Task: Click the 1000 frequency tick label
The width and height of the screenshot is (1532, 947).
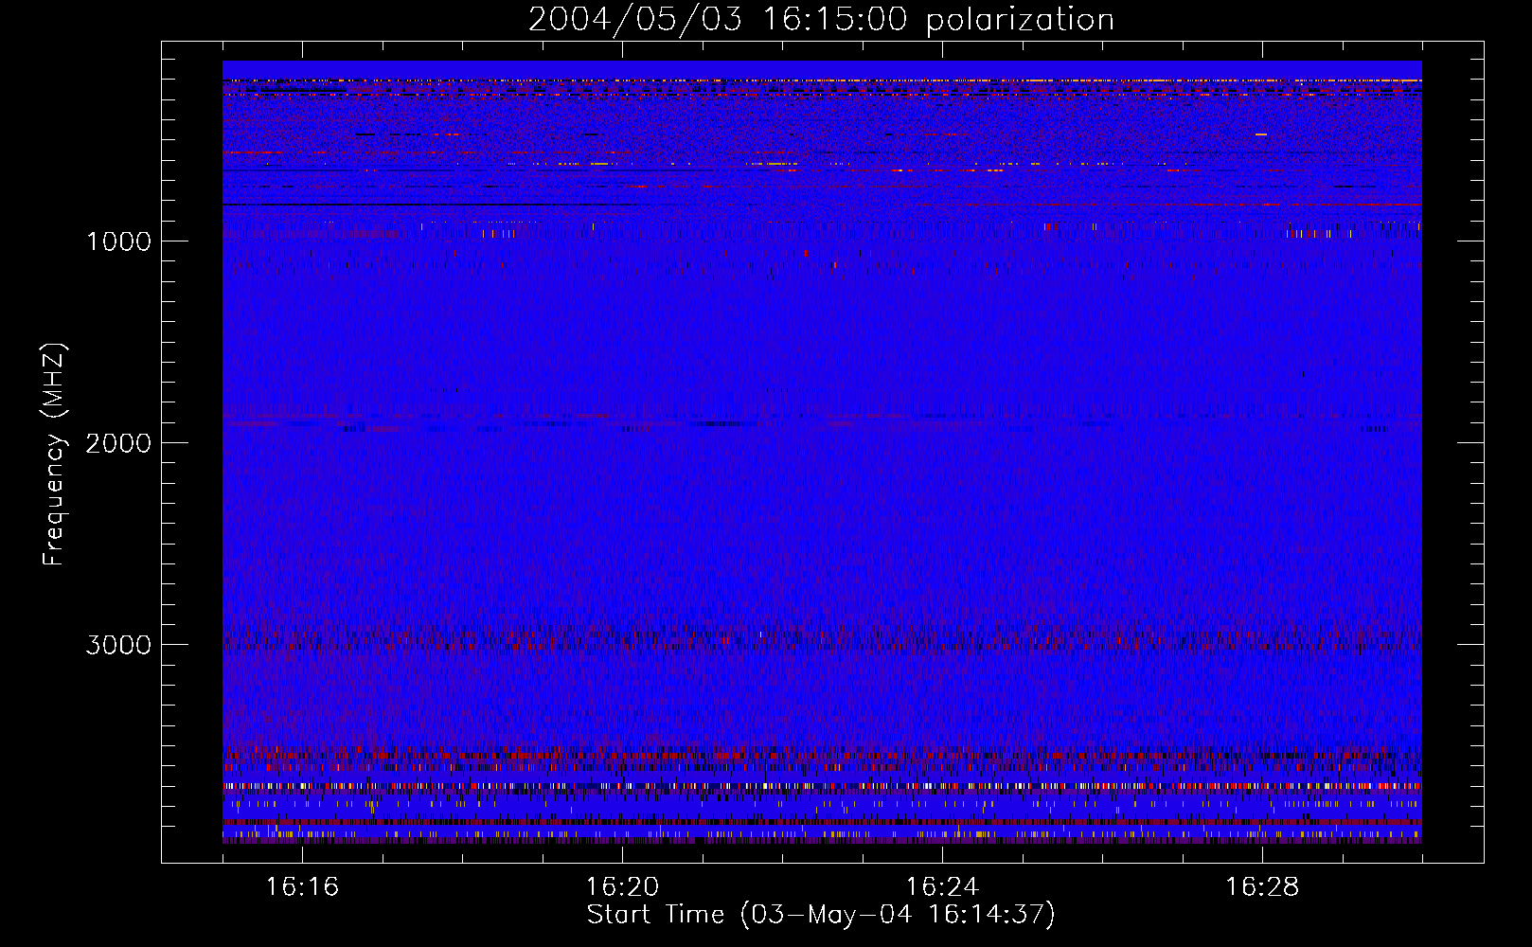Action: [119, 241]
